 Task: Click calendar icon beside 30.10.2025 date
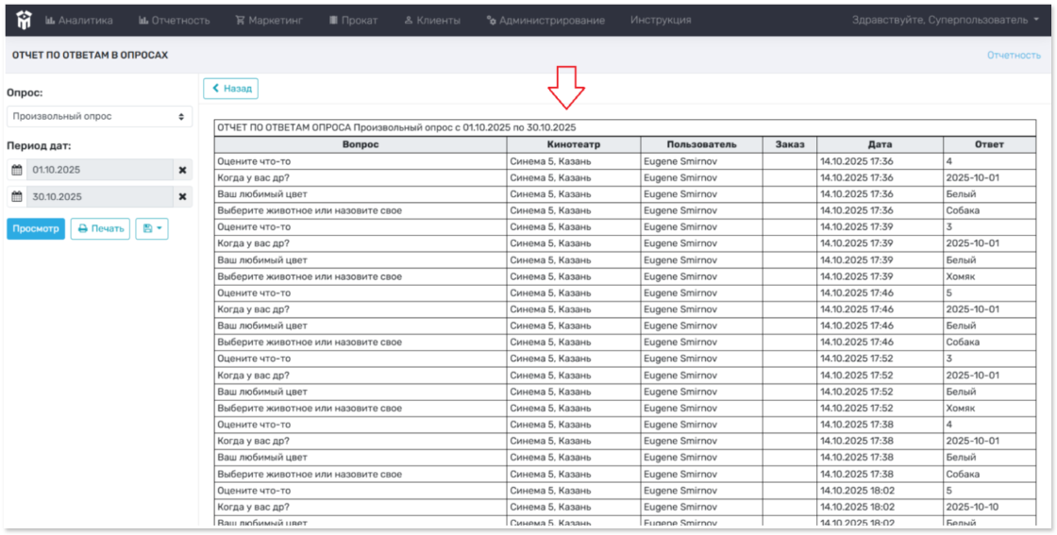click(16, 197)
